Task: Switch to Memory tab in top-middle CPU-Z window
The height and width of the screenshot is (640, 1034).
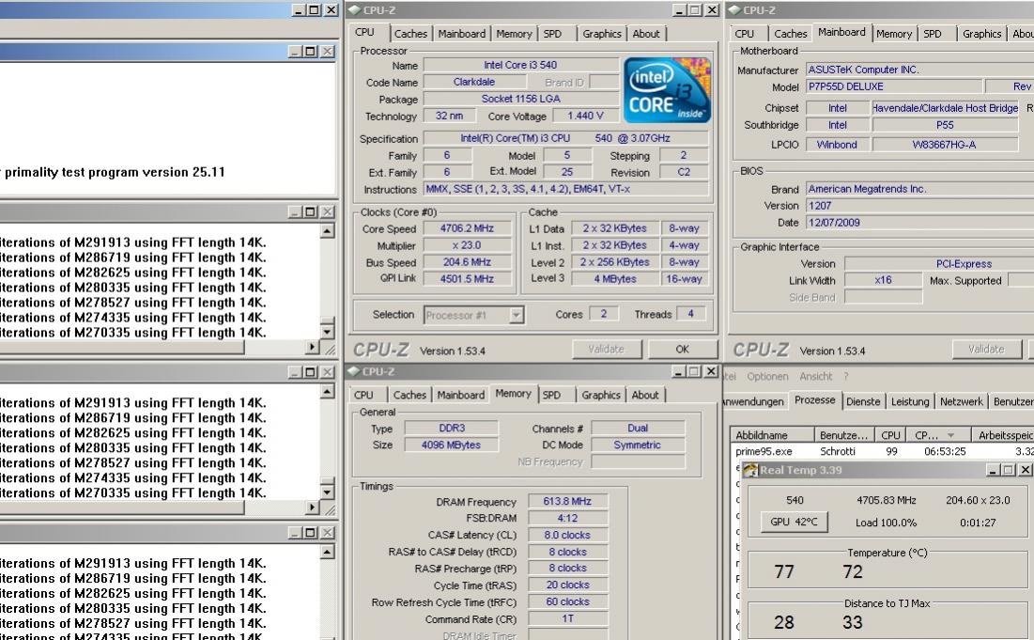Action: click(x=514, y=34)
